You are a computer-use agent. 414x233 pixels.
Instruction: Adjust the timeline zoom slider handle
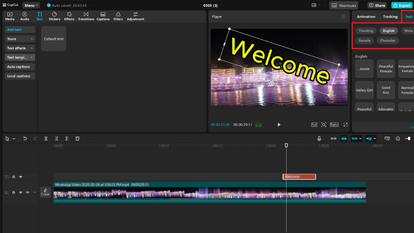[x=409, y=138]
